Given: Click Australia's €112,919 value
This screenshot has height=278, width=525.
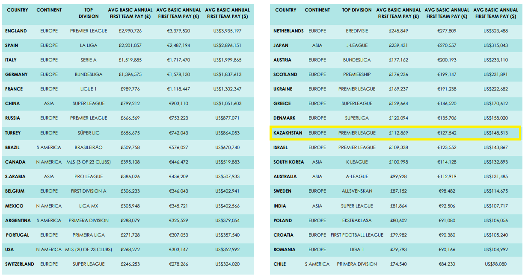Looking at the screenshot, I should (447, 176).
